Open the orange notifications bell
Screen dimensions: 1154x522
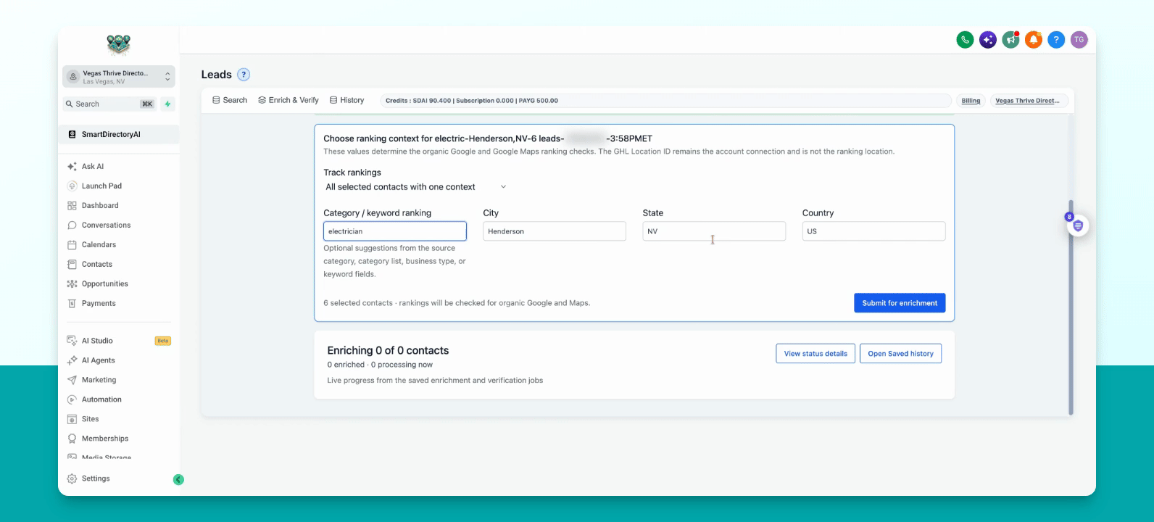point(1034,40)
